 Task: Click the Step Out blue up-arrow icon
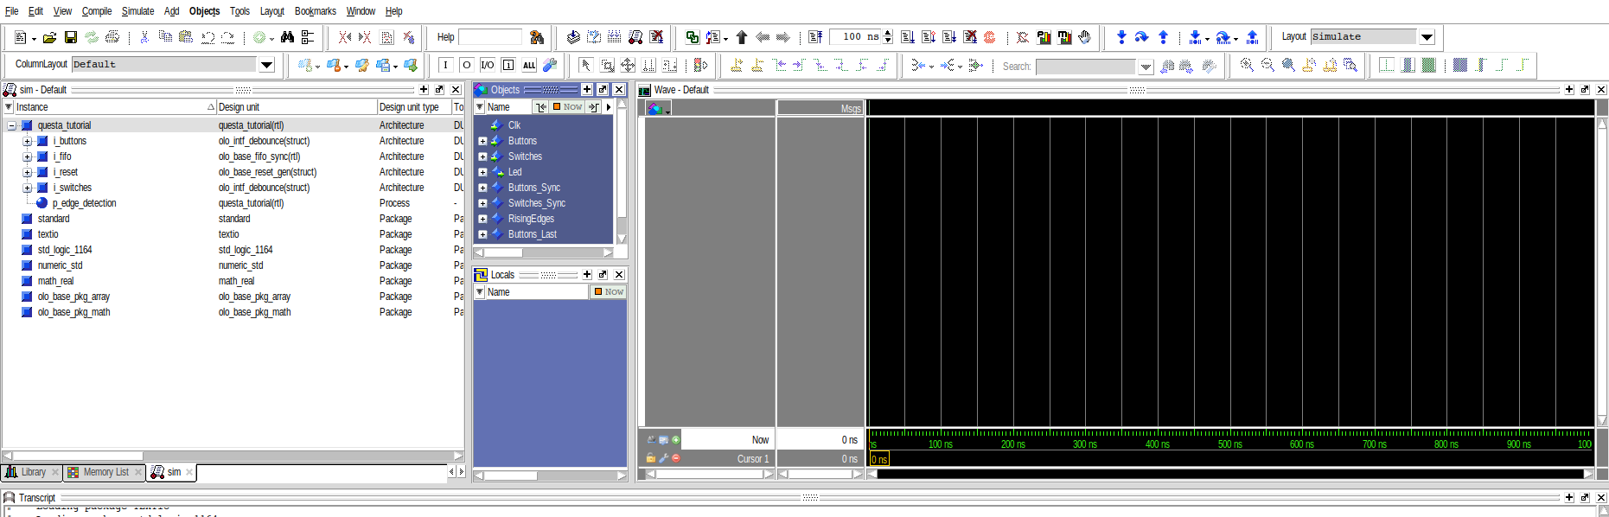(1164, 37)
